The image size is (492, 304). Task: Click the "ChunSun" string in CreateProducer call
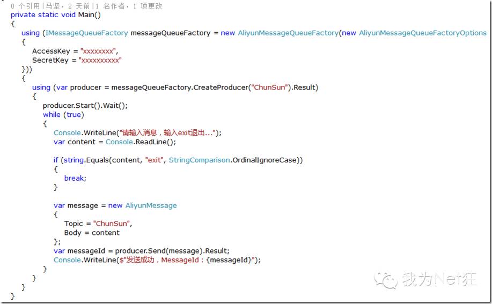(269, 87)
